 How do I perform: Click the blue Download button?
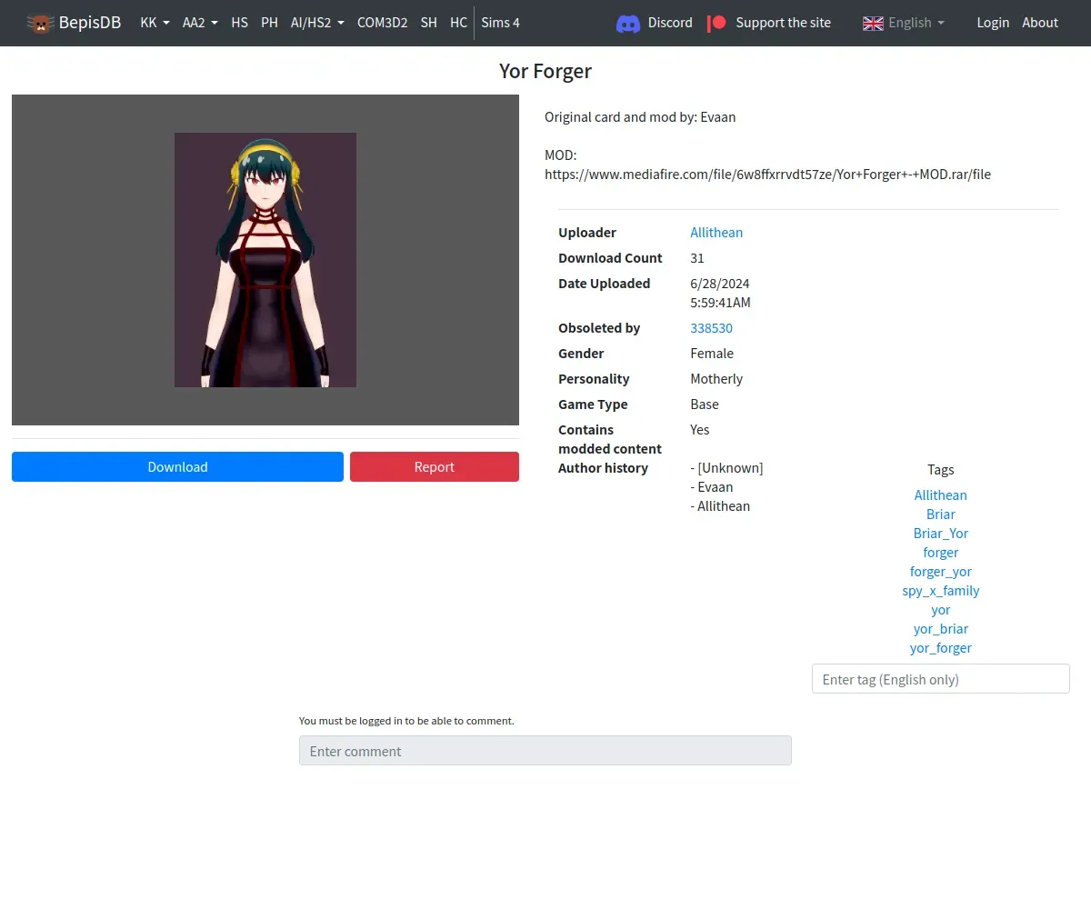(177, 467)
